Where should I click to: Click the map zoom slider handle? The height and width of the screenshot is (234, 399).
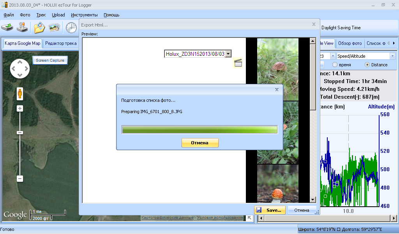pyautogui.click(x=20, y=133)
